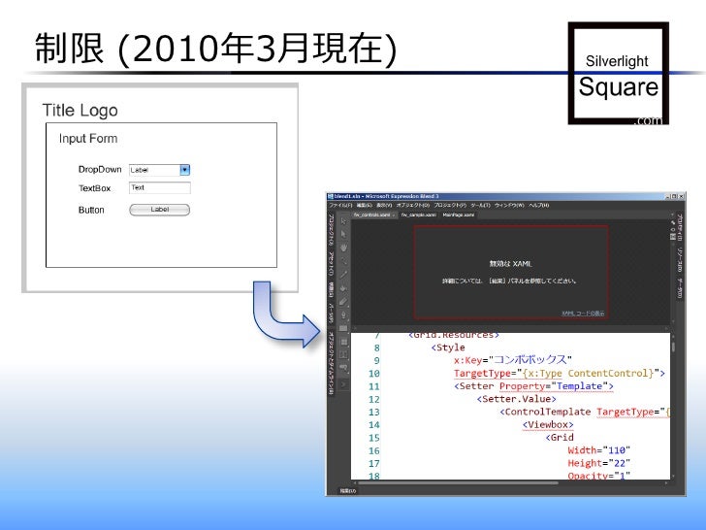The width and height of the screenshot is (706, 530).
Task: Select the Direct Selection tool
Action: 343,233
